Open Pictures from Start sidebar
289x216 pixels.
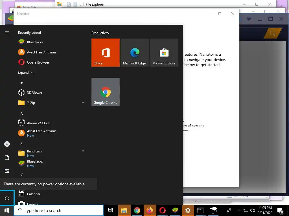tap(7, 171)
